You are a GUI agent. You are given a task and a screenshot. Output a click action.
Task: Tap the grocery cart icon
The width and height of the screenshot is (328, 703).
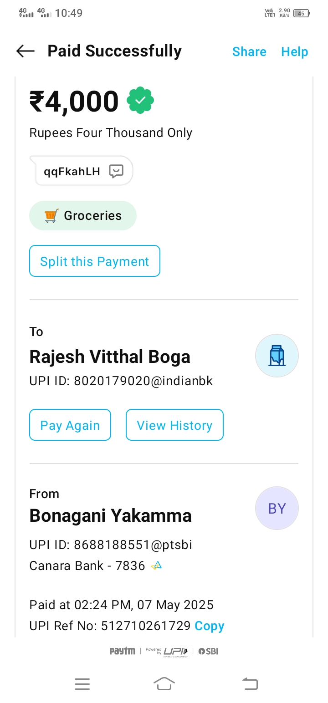[x=51, y=215]
